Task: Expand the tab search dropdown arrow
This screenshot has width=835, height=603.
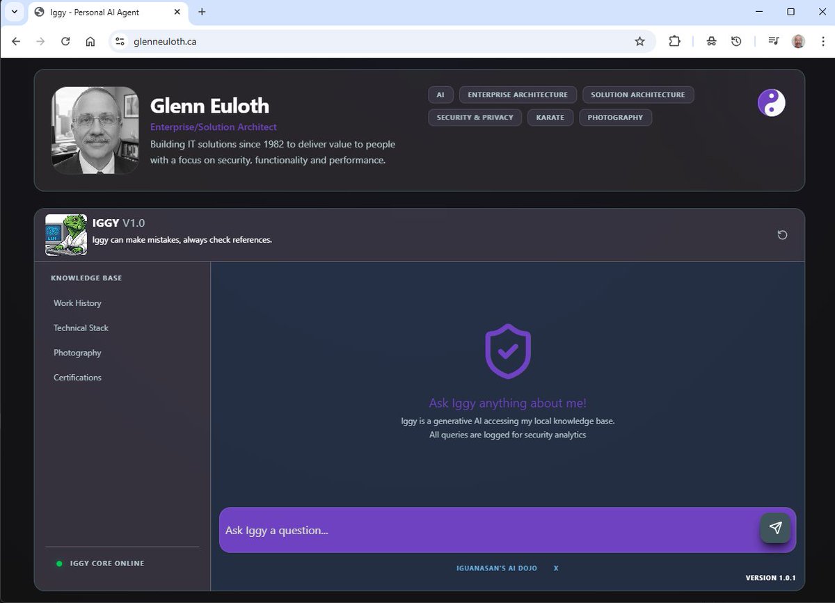Action: pyautogui.click(x=14, y=12)
